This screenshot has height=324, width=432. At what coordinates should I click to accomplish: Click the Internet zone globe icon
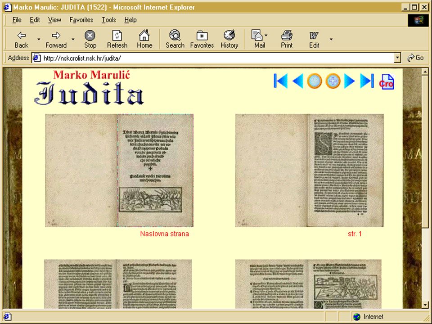tap(357, 317)
